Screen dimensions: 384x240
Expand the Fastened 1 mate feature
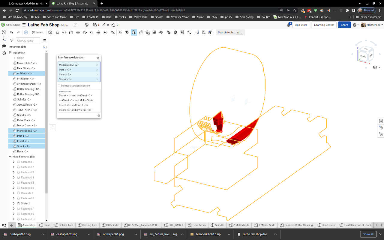tap(13, 162)
